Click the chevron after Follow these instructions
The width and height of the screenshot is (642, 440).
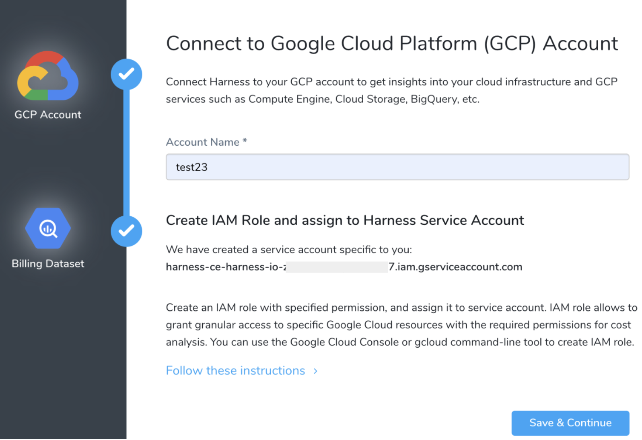coord(315,371)
